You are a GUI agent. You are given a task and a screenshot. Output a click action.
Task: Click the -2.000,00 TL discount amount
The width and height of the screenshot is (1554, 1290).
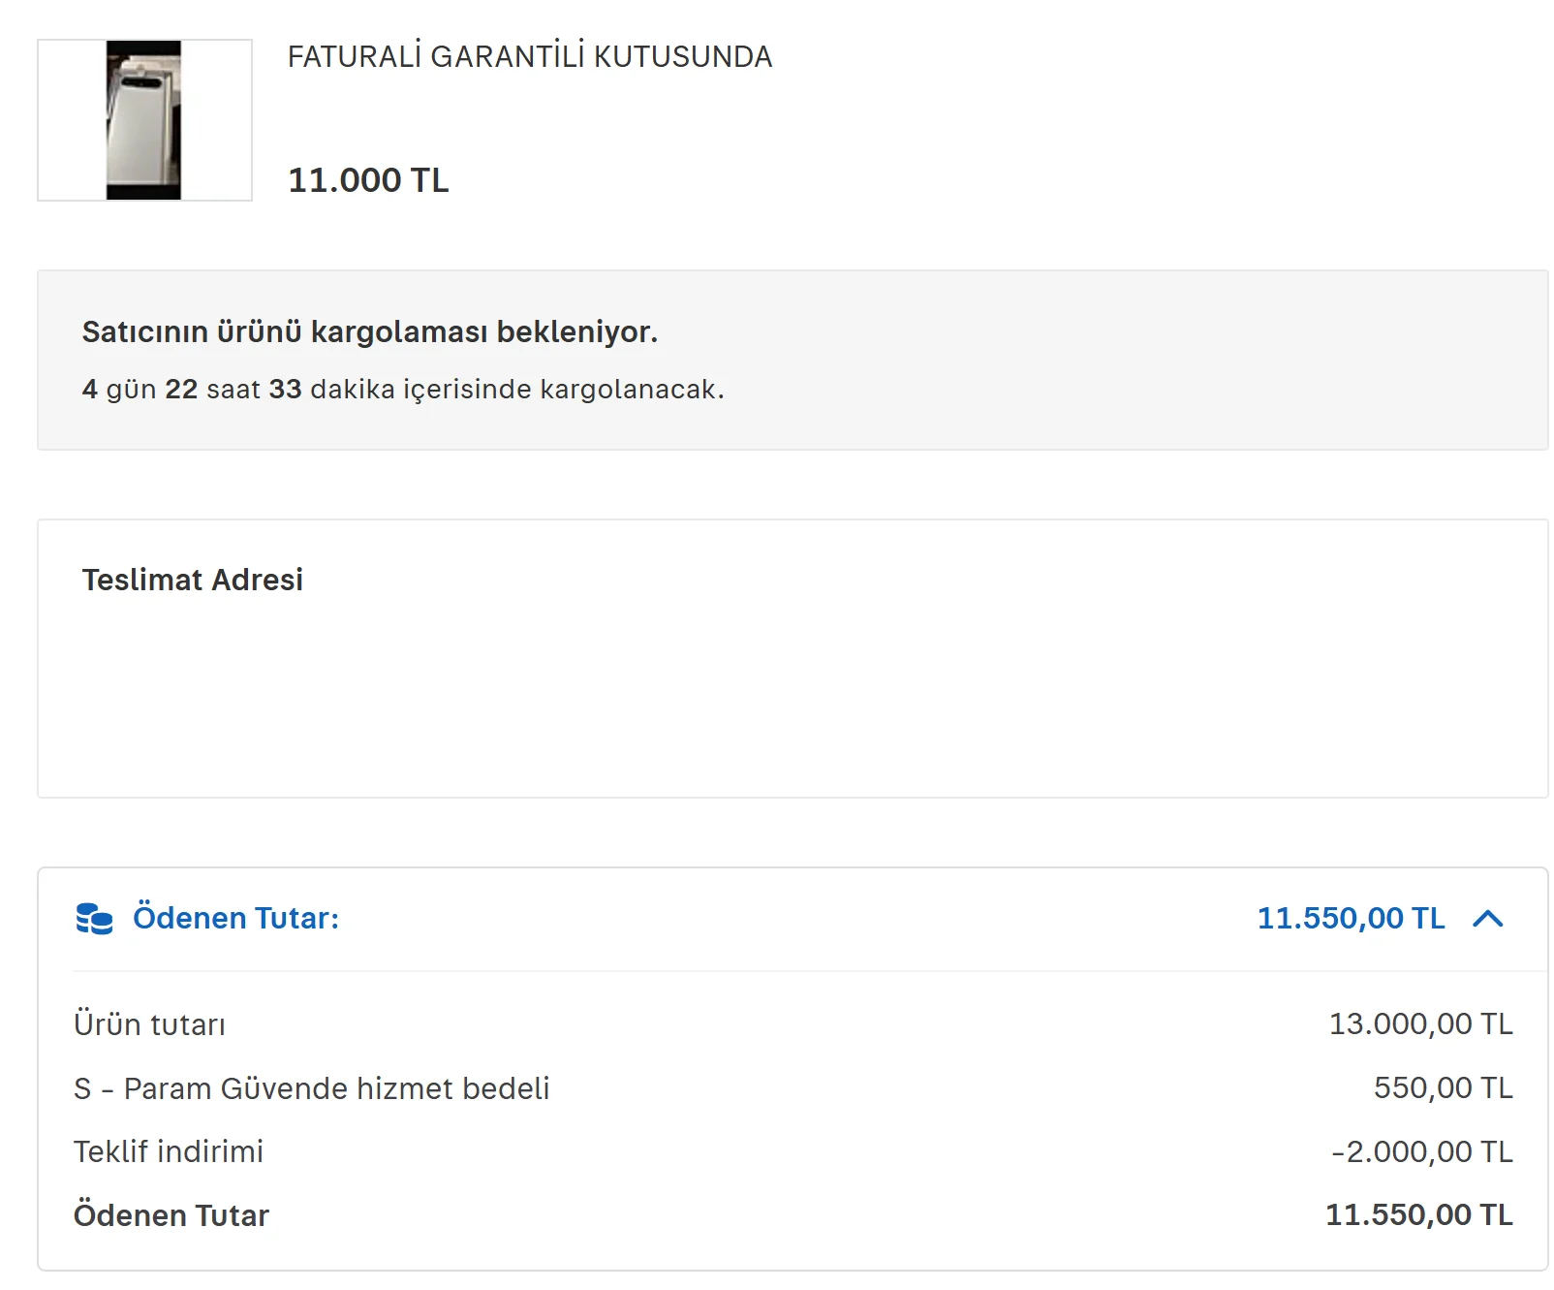coord(1420,1151)
